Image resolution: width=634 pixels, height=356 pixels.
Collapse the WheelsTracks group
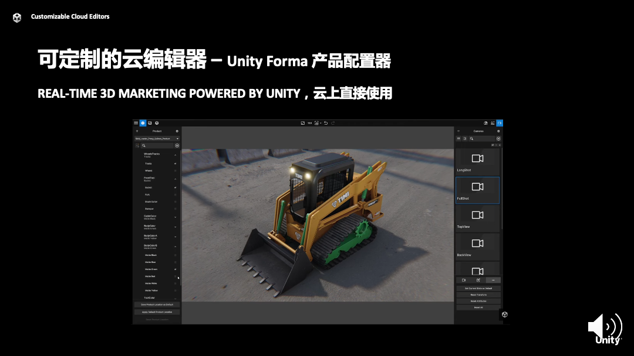(x=175, y=155)
